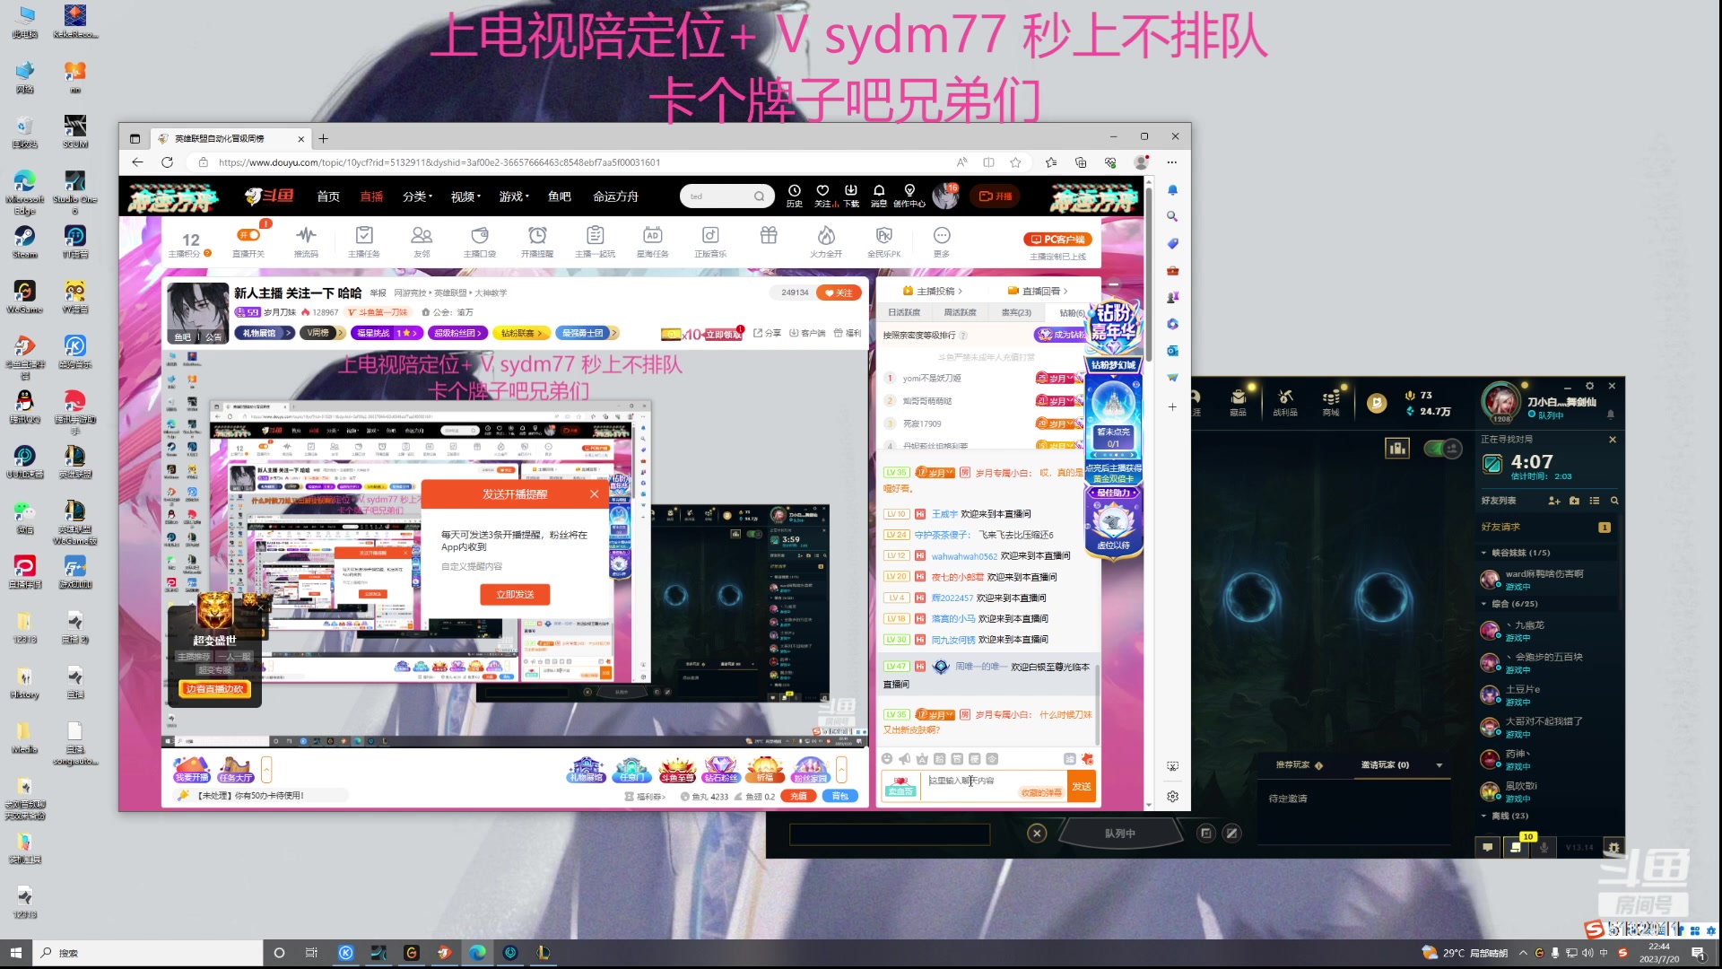Switch to the 周活跃度 tab

(x=960, y=312)
